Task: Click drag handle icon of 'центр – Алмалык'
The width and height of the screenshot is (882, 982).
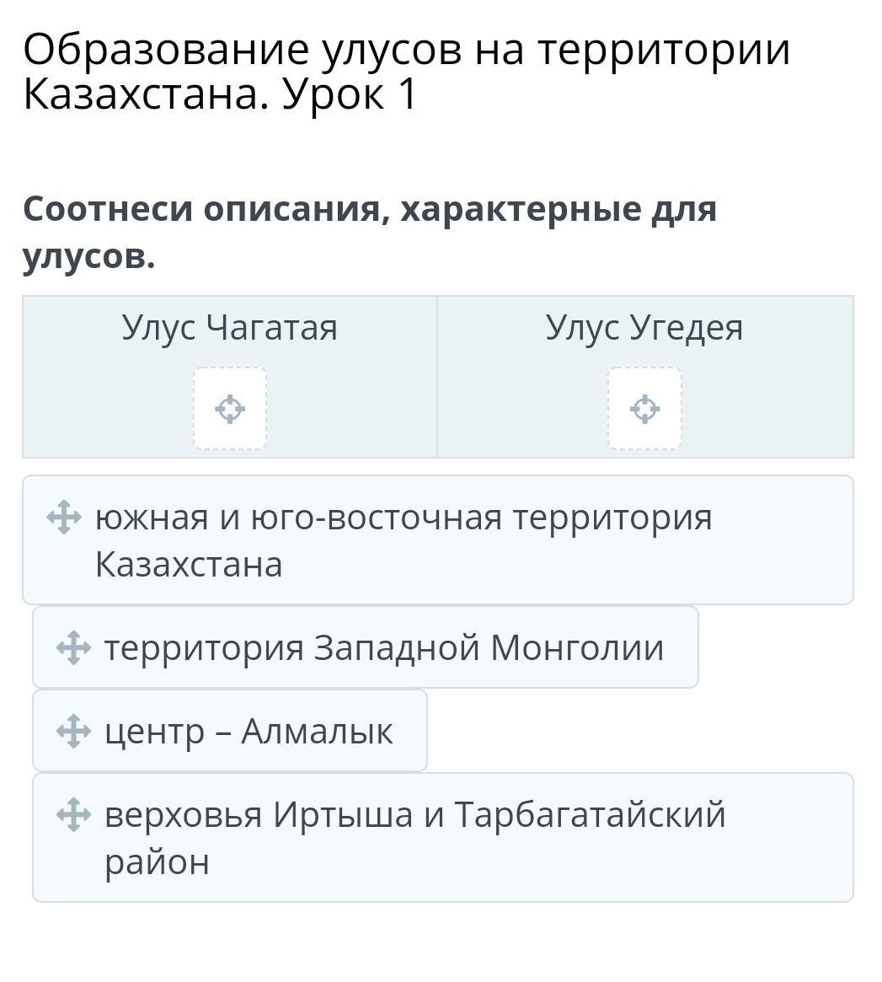Action: (x=73, y=732)
